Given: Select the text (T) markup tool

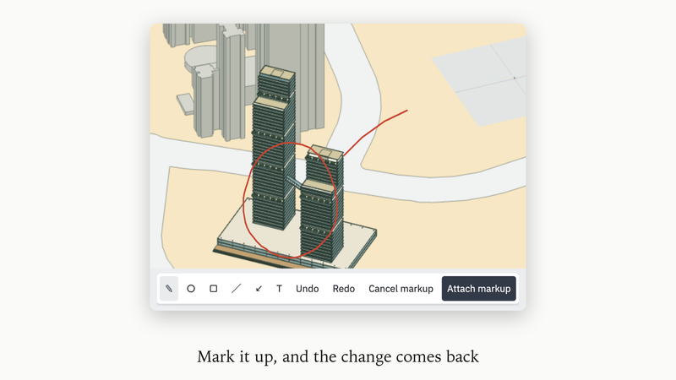Looking at the screenshot, I should (280, 289).
